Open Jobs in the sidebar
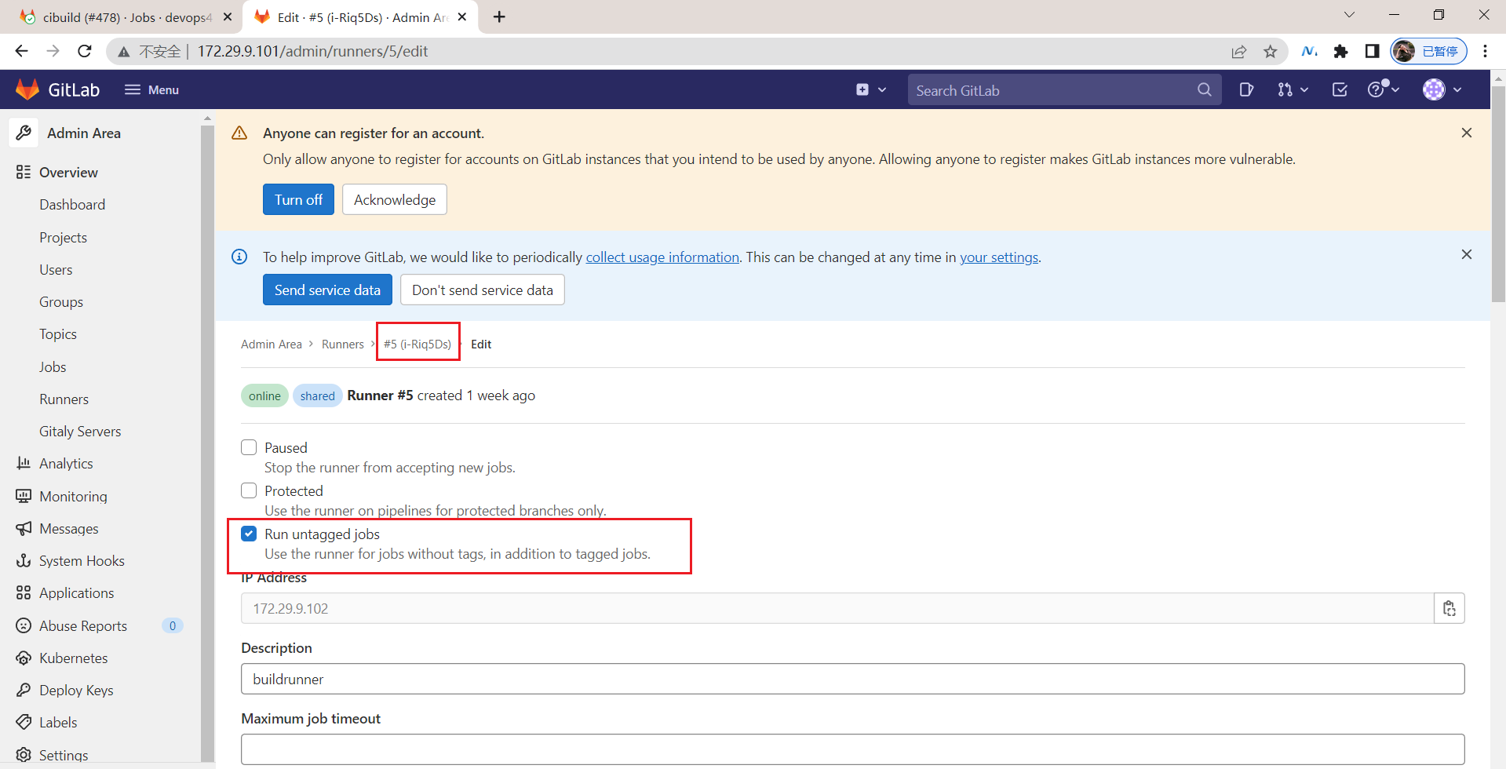Image resolution: width=1506 pixels, height=769 pixels. pyautogui.click(x=53, y=366)
